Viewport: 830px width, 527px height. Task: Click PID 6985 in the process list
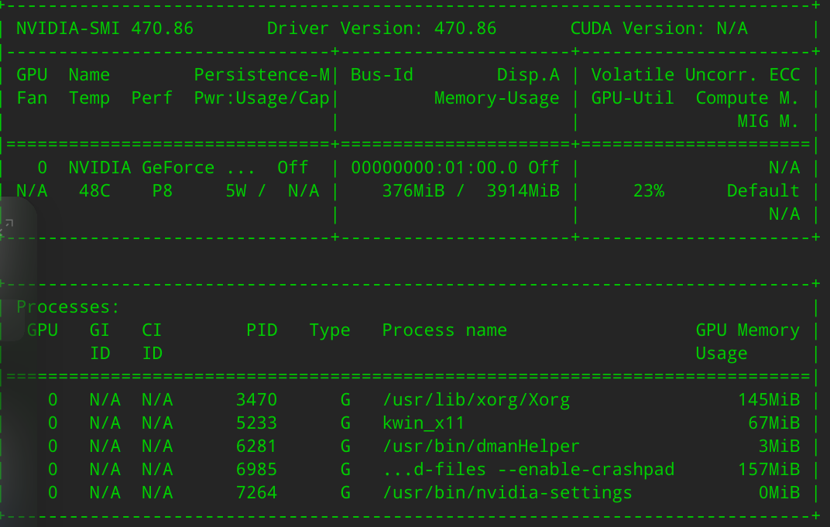256,470
